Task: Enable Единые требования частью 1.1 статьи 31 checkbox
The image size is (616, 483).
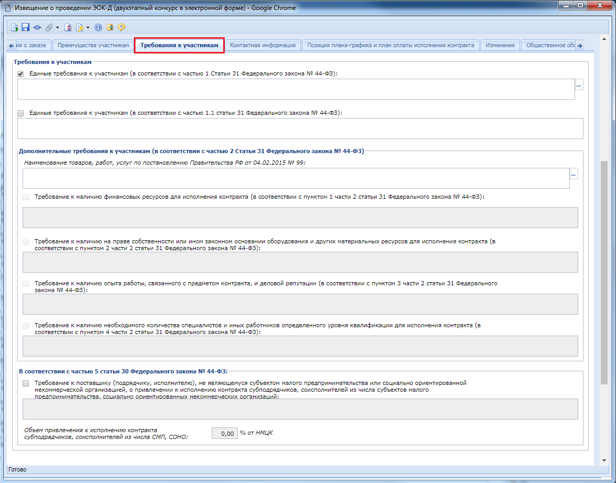Action: click(x=20, y=113)
